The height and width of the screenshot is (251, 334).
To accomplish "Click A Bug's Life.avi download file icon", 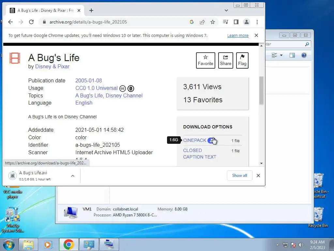I will 12,176.
